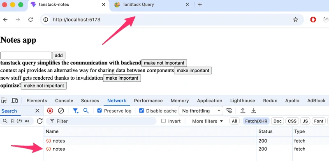Switch to the Console tab

(x=64, y=101)
